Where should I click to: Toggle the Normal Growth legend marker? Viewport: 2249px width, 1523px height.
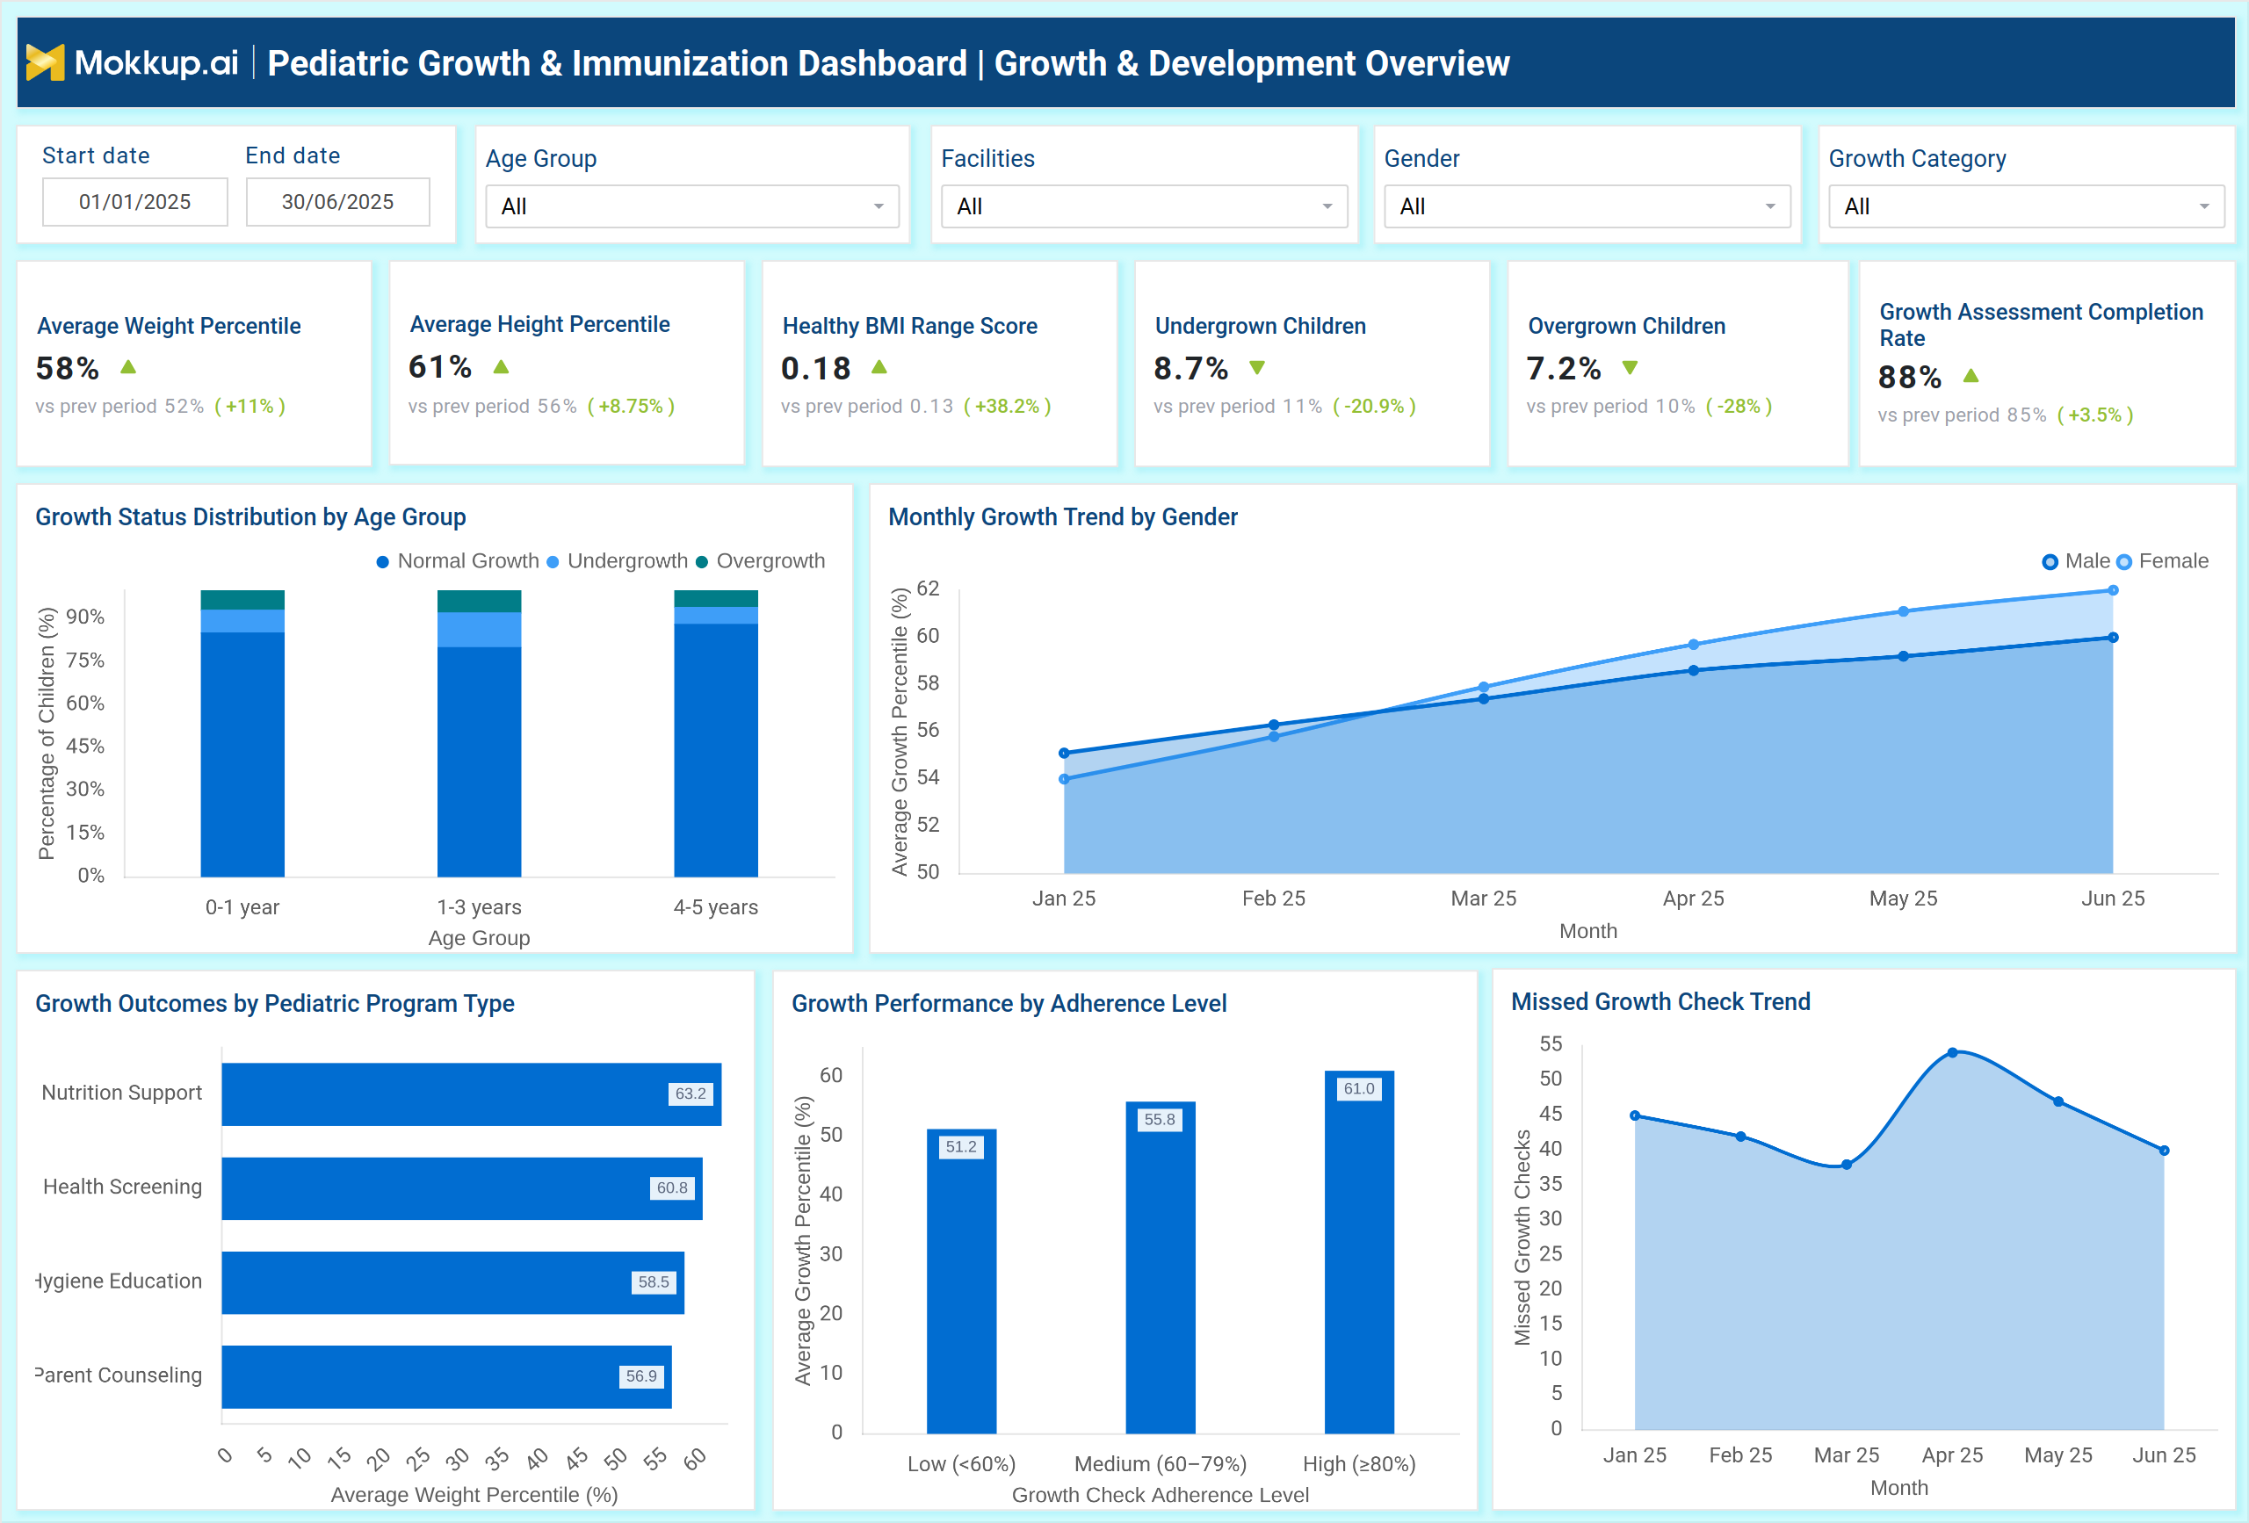click(x=382, y=562)
